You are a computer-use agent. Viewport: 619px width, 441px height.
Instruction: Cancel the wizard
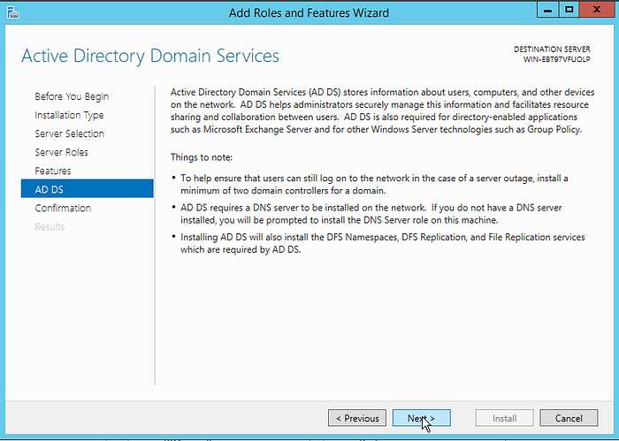tap(569, 418)
